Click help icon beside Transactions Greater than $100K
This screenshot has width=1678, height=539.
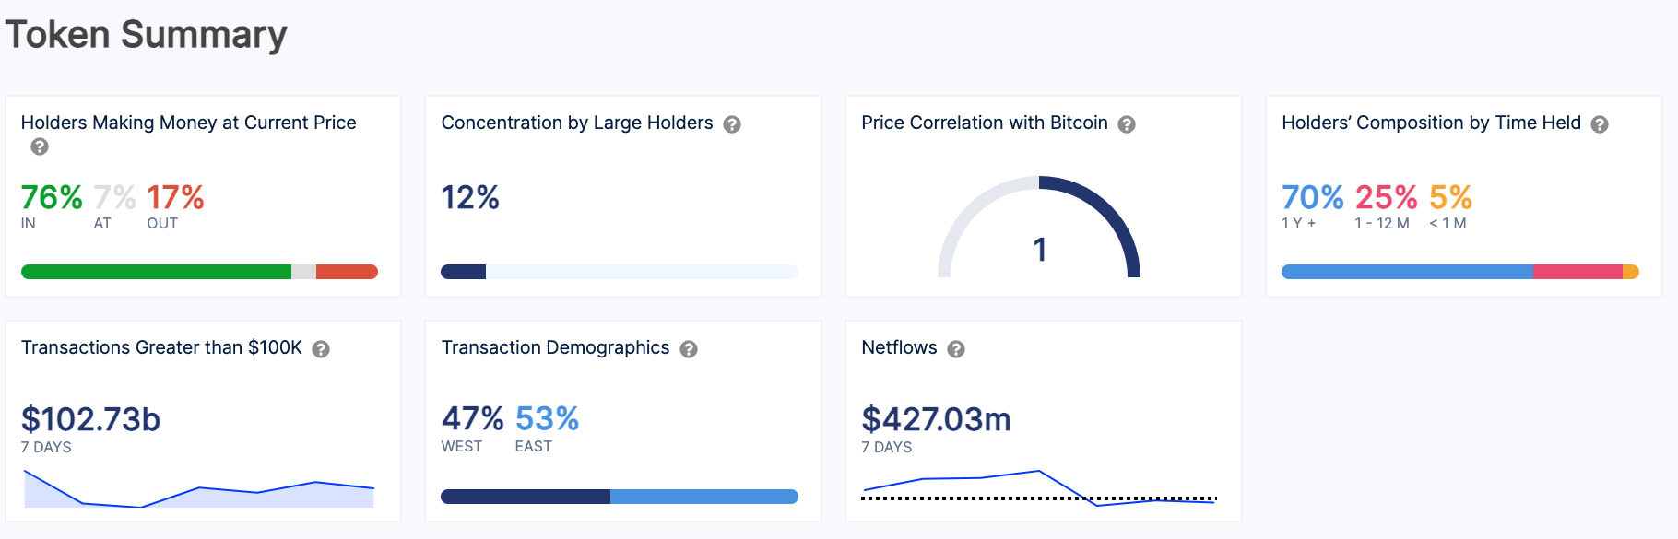pyautogui.click(x=321, y=349)
